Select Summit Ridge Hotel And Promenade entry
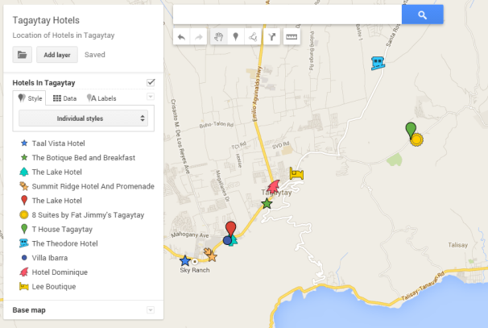 click(x=93, y=186)
